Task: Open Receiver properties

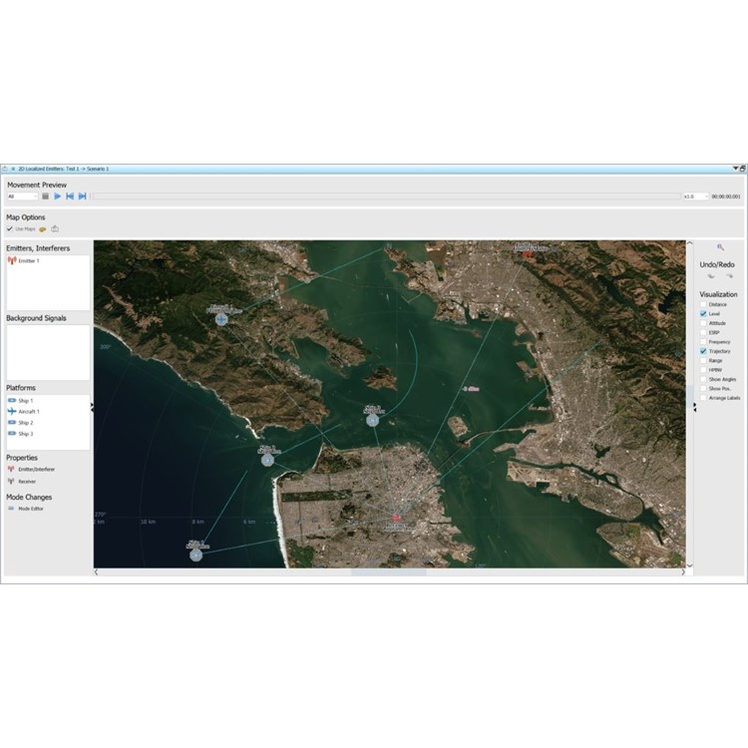Action: [x=22, y=482]
